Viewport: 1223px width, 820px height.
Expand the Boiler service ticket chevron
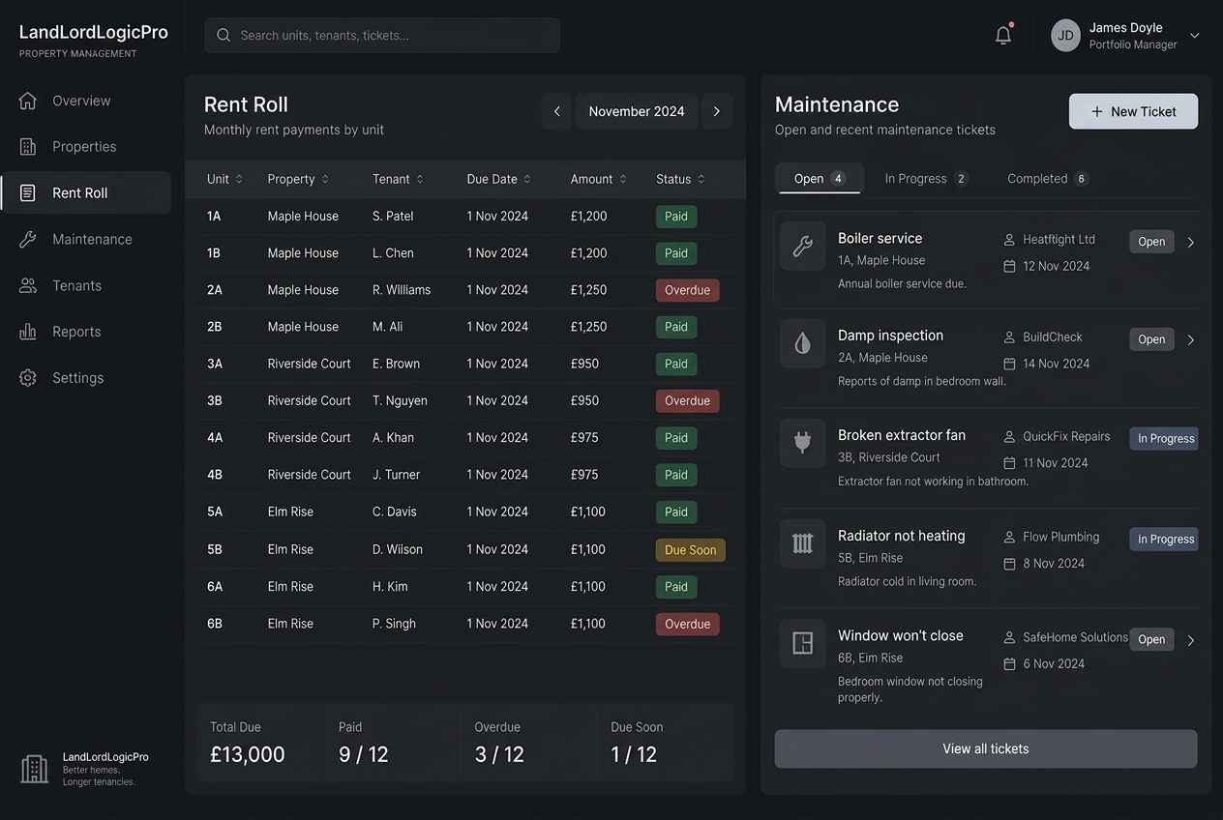coord(1191,243)
